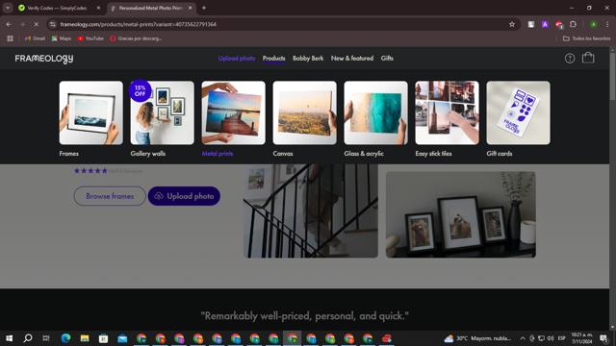616x346 pixels.
Task: Open the Windows Start menu
Action: click(x=9, y=338)
